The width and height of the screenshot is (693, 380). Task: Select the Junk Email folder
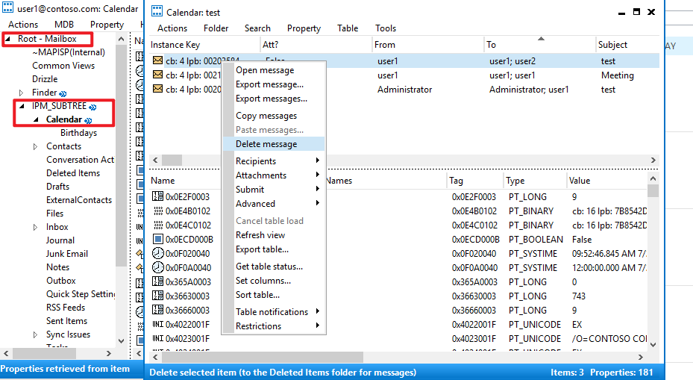coord(66,254)
